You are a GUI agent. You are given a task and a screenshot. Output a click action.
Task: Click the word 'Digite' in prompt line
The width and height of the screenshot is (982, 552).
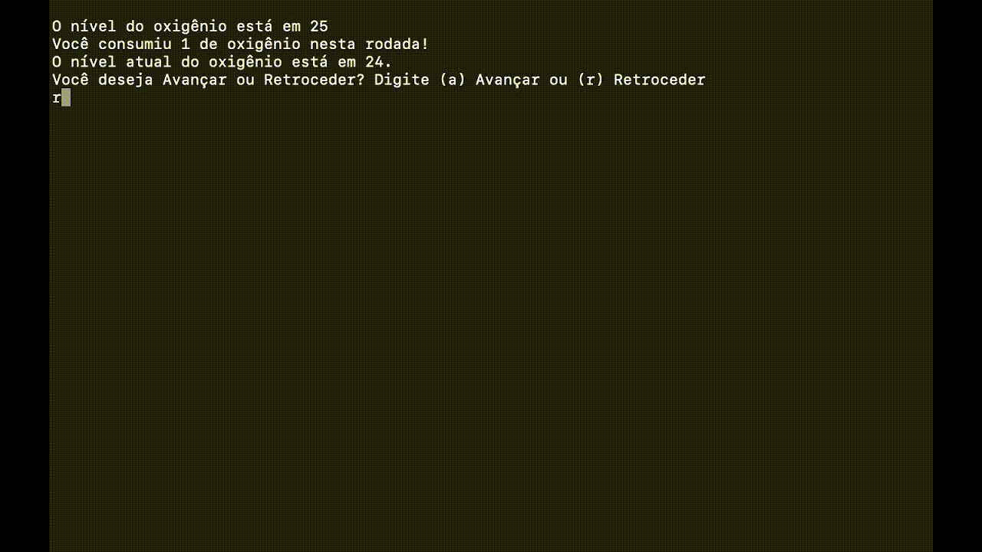pyautogui.click(x=402, y=80)
